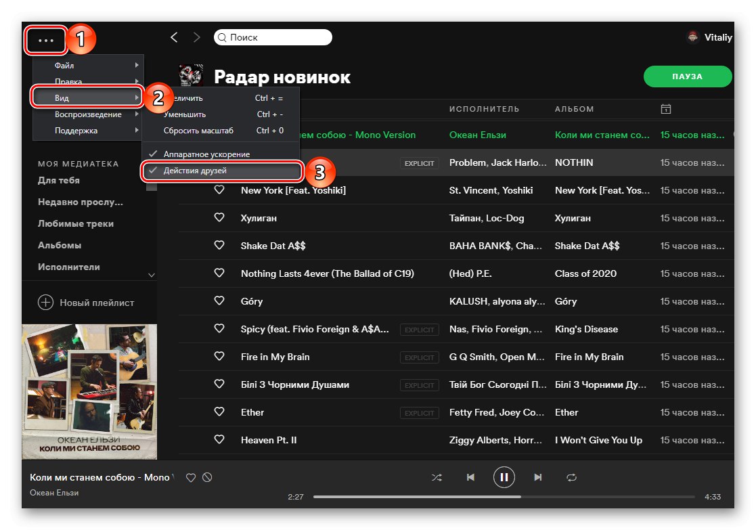Viewport: 756px width, 530px height.
Task: Like the track Shake Dat A$$
Action: tap(219, 245)
